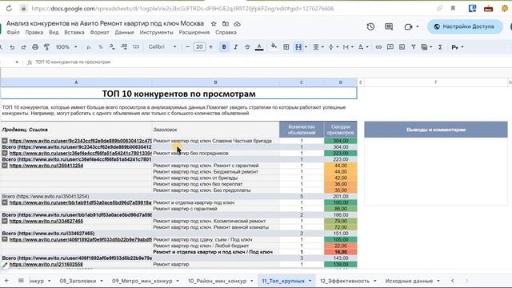Open fill color picker
Screen dimensions: 512x288
[x=274, y=46]
